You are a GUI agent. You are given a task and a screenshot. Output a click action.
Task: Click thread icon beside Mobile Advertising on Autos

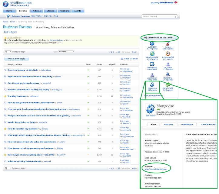pyautogui.click(x=5, y=122)
